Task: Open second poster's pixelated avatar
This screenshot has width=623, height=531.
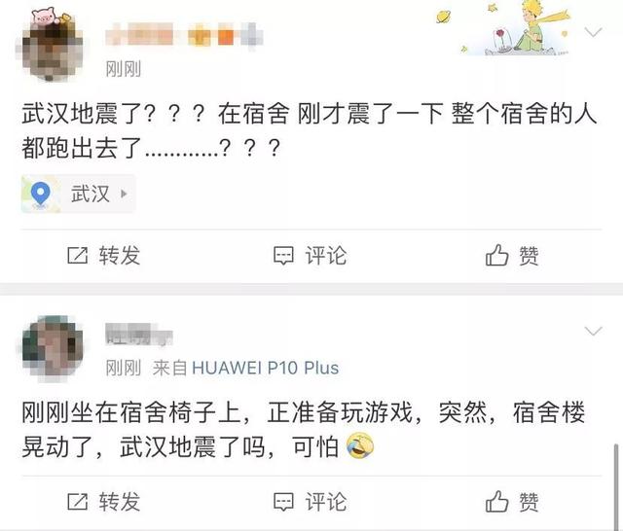Action: [53, 349]
